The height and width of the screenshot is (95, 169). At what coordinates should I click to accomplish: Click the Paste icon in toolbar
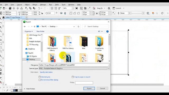(34, 8)
